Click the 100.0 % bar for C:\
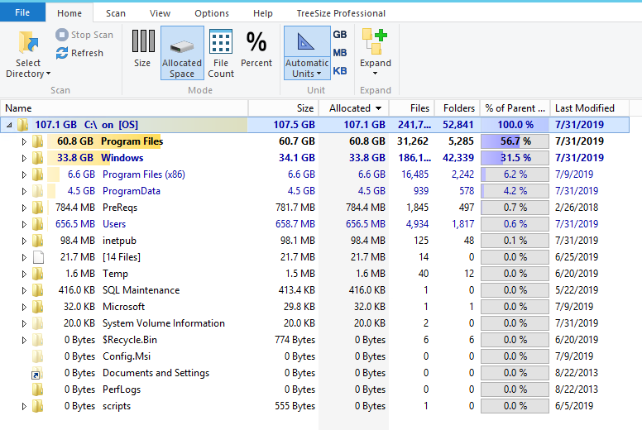The height and width of the screenshot is (430, 642). [515, 125]
